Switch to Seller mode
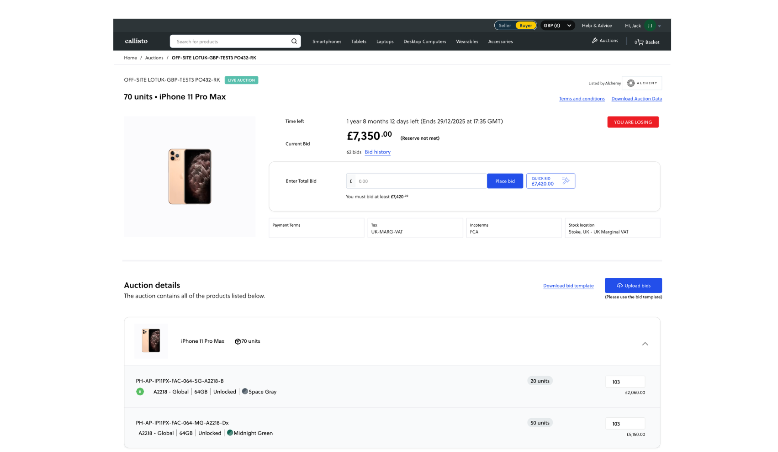 pos(505,26)
